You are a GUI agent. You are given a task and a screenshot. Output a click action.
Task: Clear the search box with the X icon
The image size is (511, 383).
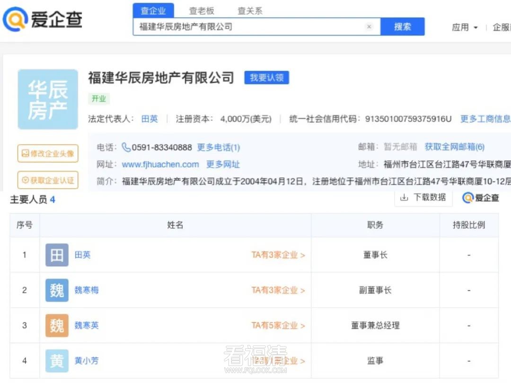(x=369, y=27)
